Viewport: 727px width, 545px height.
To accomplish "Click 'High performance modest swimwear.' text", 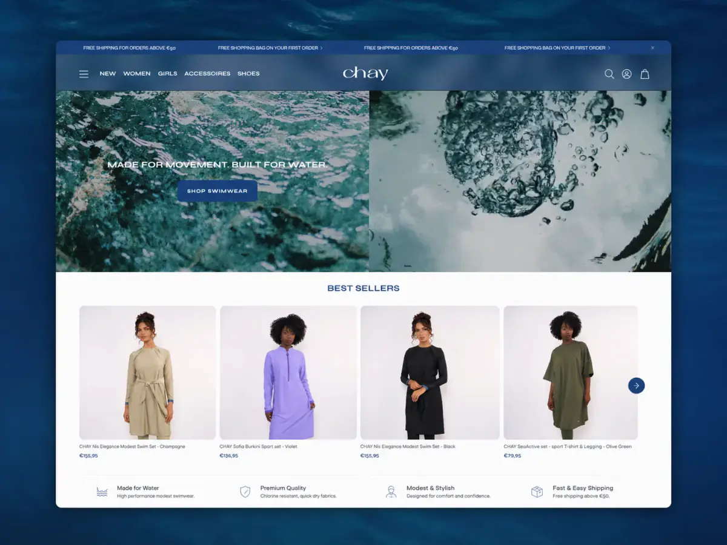I will pyautogui.click(x=156, y=496).
